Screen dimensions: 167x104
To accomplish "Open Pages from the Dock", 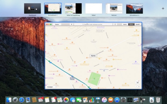I will coord(85,100).
